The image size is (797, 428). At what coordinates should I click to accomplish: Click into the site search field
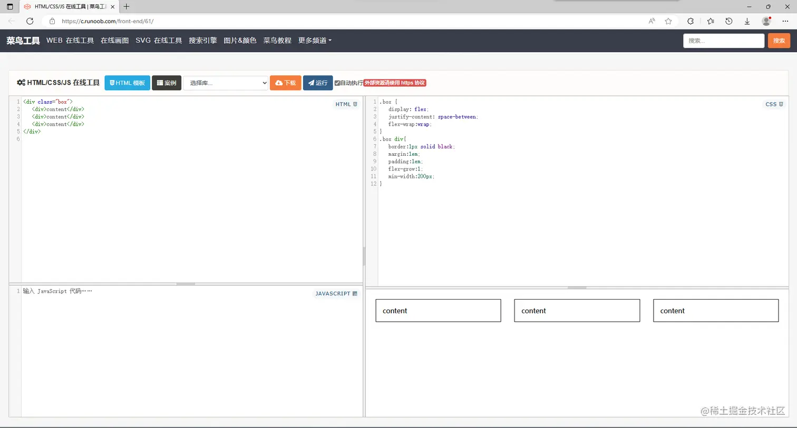[x=724, y=41]
